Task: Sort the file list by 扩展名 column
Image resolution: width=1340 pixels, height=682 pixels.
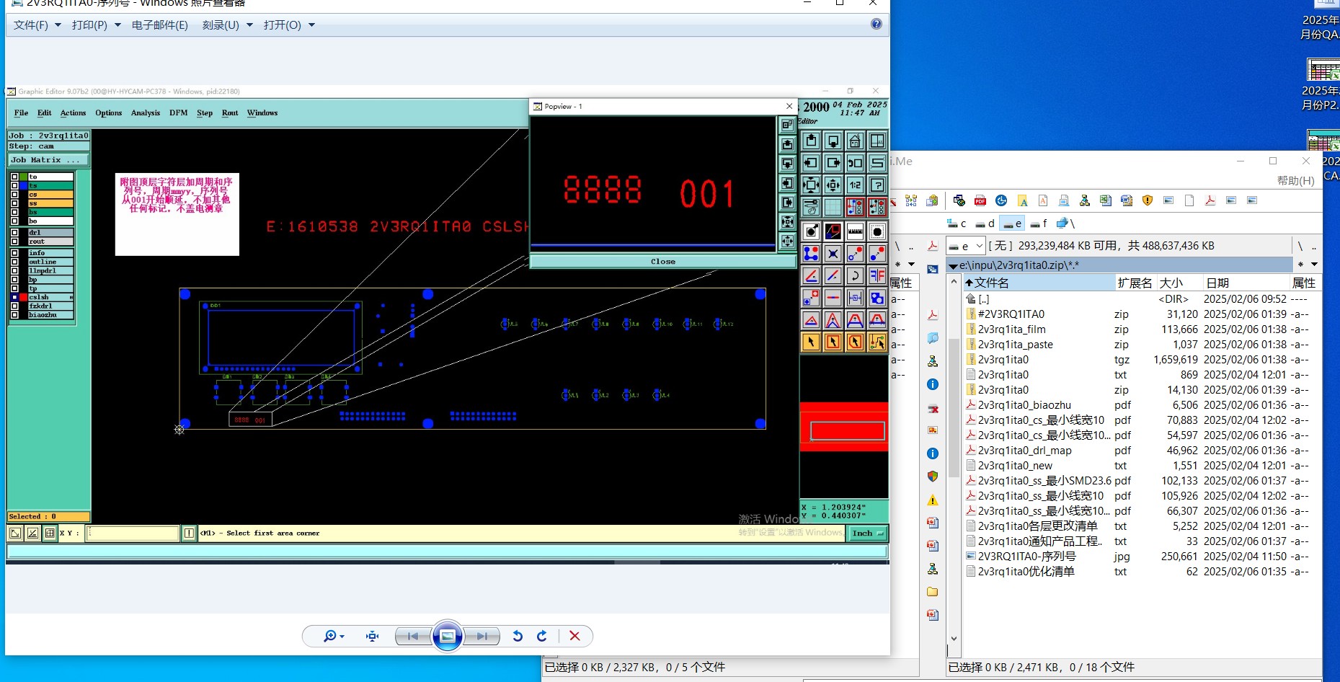Action: [x=1135, y=283]
